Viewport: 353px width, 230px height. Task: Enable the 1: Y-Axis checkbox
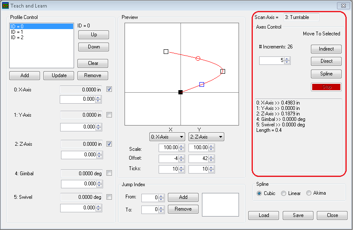pyautogui.click(x=109, y=115)
